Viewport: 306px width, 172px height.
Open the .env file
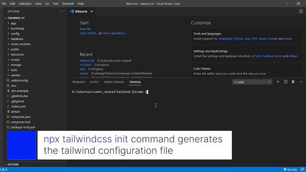point(14,86)
